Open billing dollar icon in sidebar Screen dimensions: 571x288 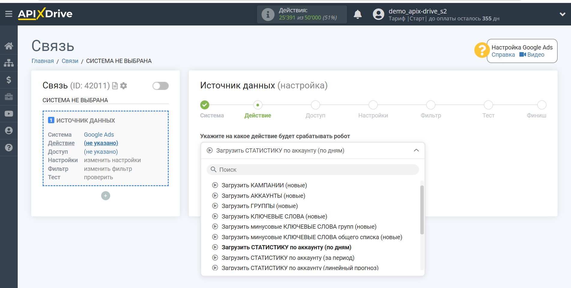(9, 80)
